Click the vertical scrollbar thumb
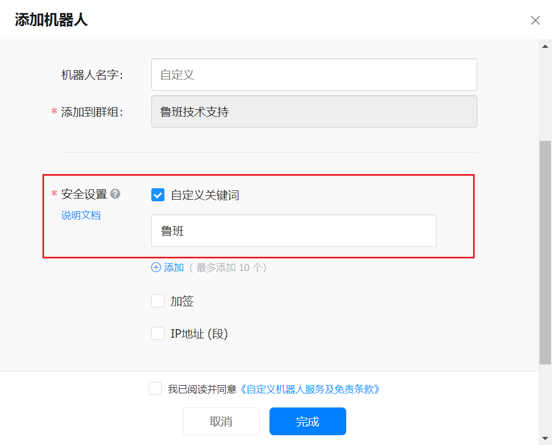Viewport: 552px width, 445px height. point(545,252)
